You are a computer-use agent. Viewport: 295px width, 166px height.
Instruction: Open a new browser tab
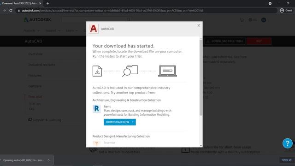tap(47, 3)
